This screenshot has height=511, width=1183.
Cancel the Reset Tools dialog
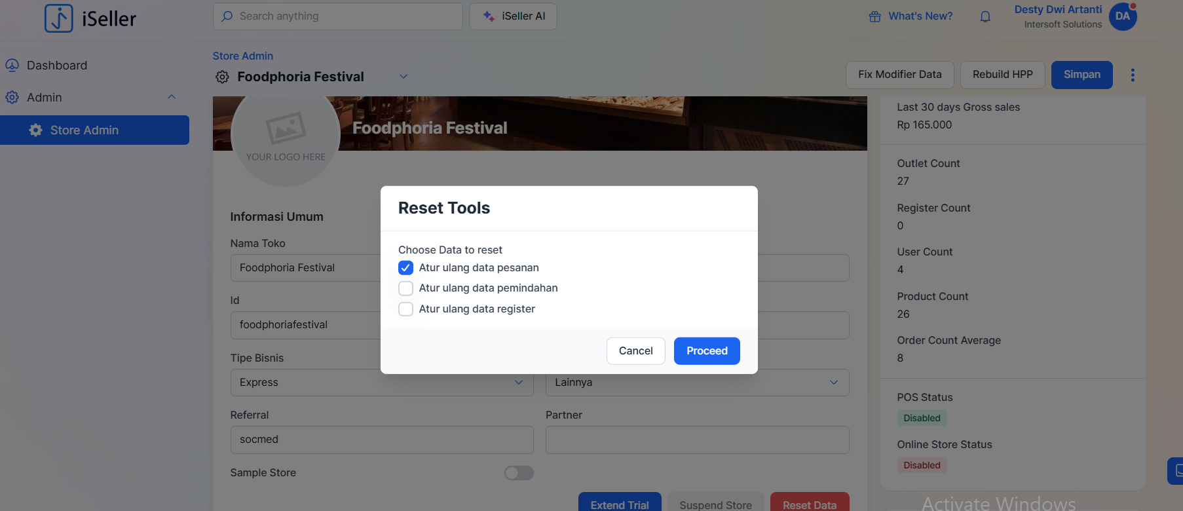coord(635,351)
